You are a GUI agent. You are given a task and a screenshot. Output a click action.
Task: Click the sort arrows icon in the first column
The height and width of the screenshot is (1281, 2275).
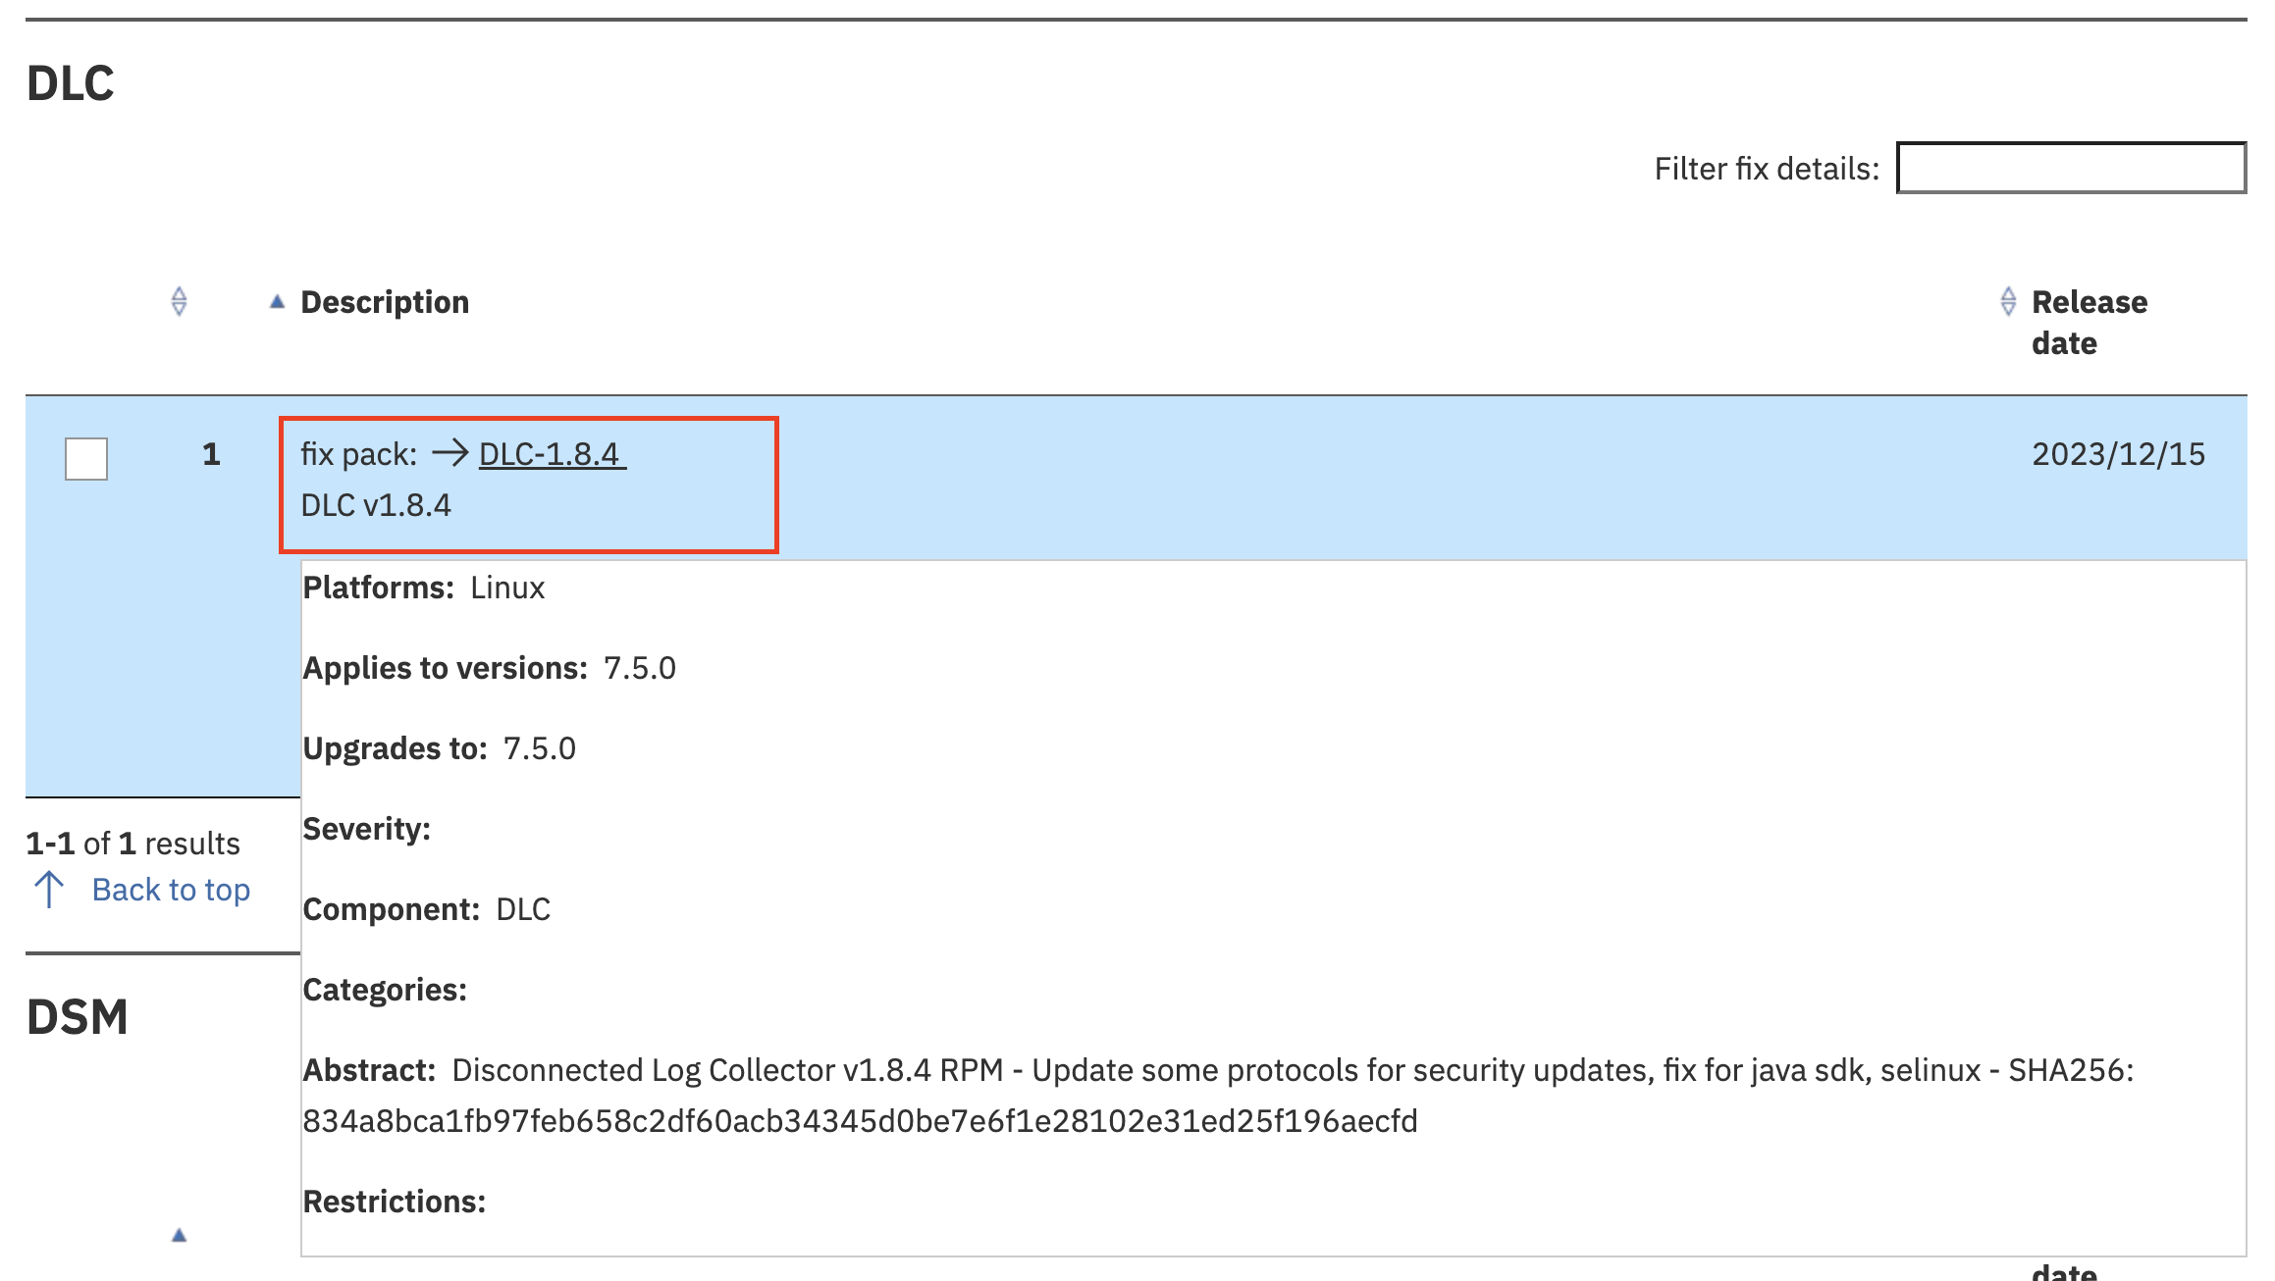pyautogui.click(x=179, y=301)
